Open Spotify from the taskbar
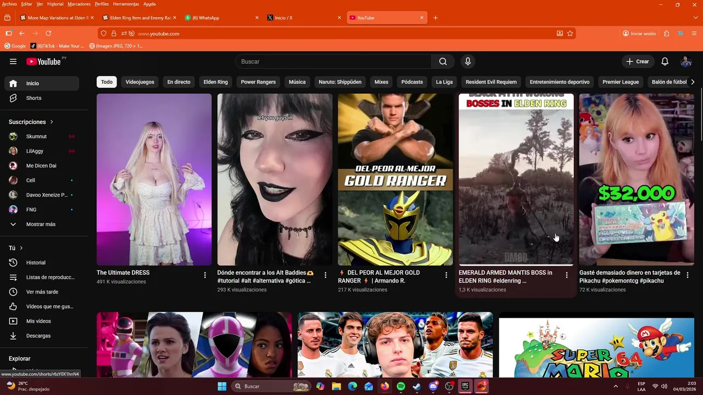 [x=401, y=386]
